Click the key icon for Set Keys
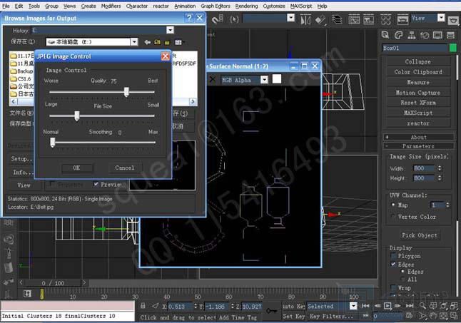 (x=271, y=310)
